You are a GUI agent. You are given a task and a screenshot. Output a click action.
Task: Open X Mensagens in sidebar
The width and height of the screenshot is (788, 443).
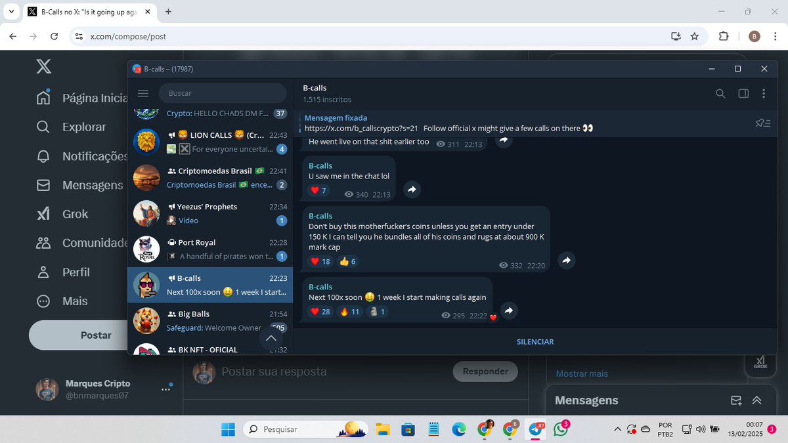coord(79,185)
